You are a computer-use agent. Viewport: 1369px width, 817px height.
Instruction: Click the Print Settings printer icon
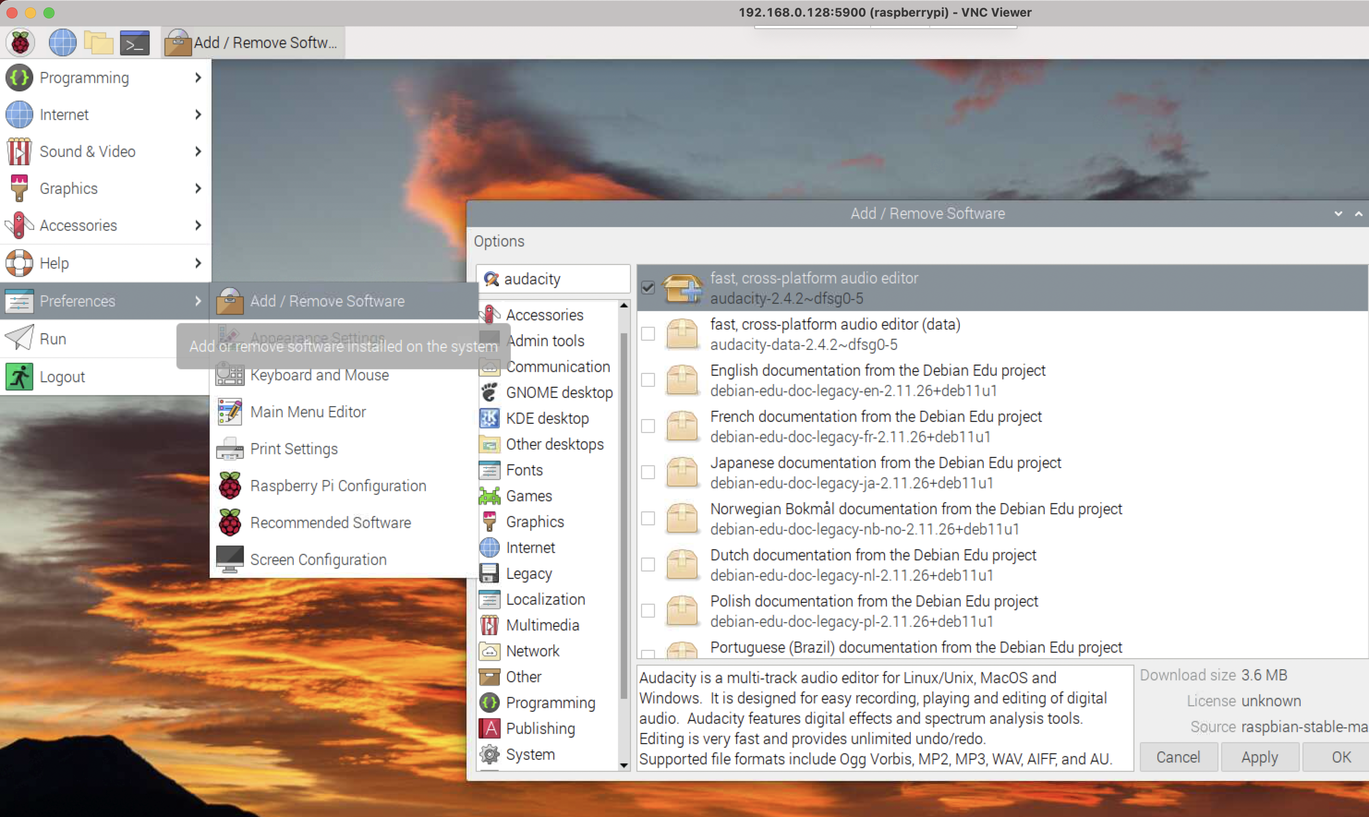pyautogui.click(x=230, y=449)
